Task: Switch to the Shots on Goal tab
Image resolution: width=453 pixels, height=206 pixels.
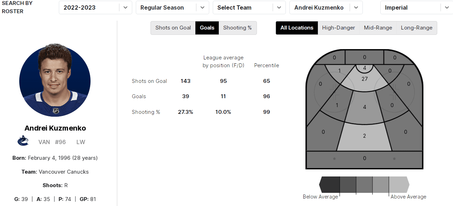Action: click(x=173, y=28)
